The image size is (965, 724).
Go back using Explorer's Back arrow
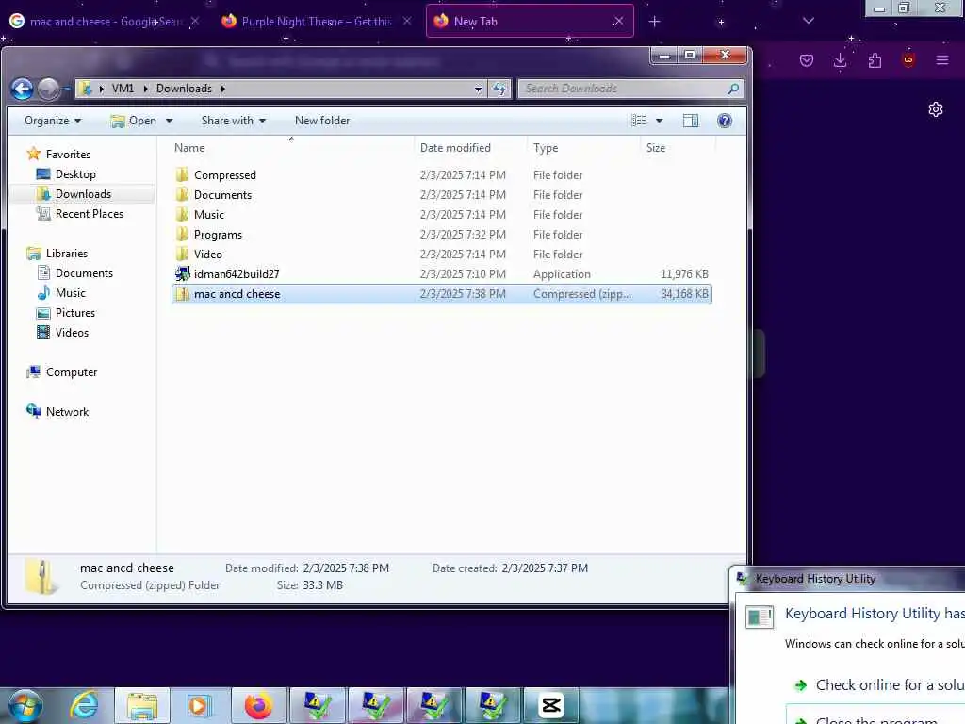pos(23,90)
